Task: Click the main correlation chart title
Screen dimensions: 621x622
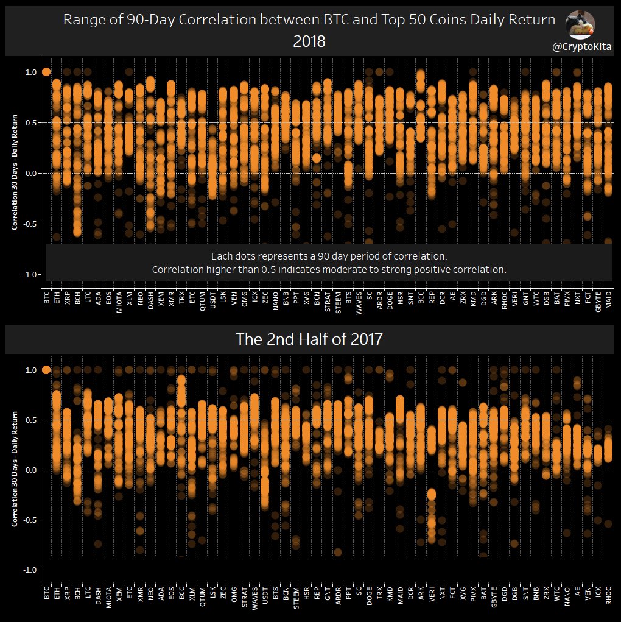Action: coord(310,19)
